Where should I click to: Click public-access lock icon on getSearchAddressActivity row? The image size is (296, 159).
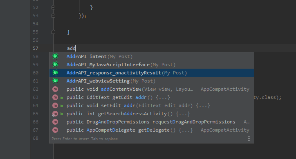point(61,114)
